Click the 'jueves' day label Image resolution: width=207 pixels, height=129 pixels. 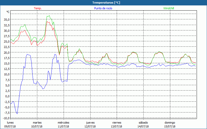(x=90, y=123)
